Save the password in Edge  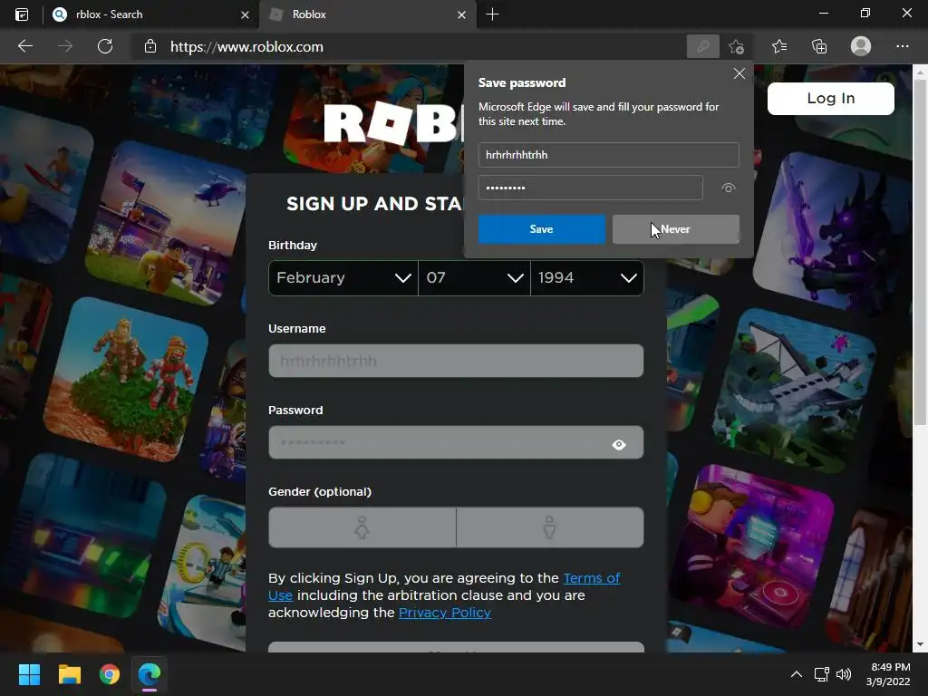542,229
